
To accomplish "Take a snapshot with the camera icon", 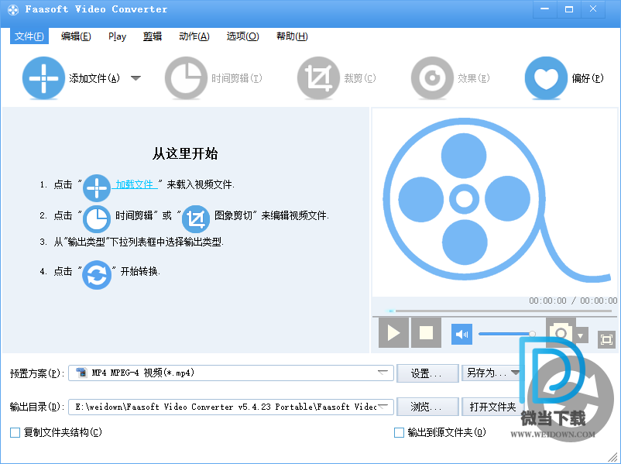I will click(561, 332).
